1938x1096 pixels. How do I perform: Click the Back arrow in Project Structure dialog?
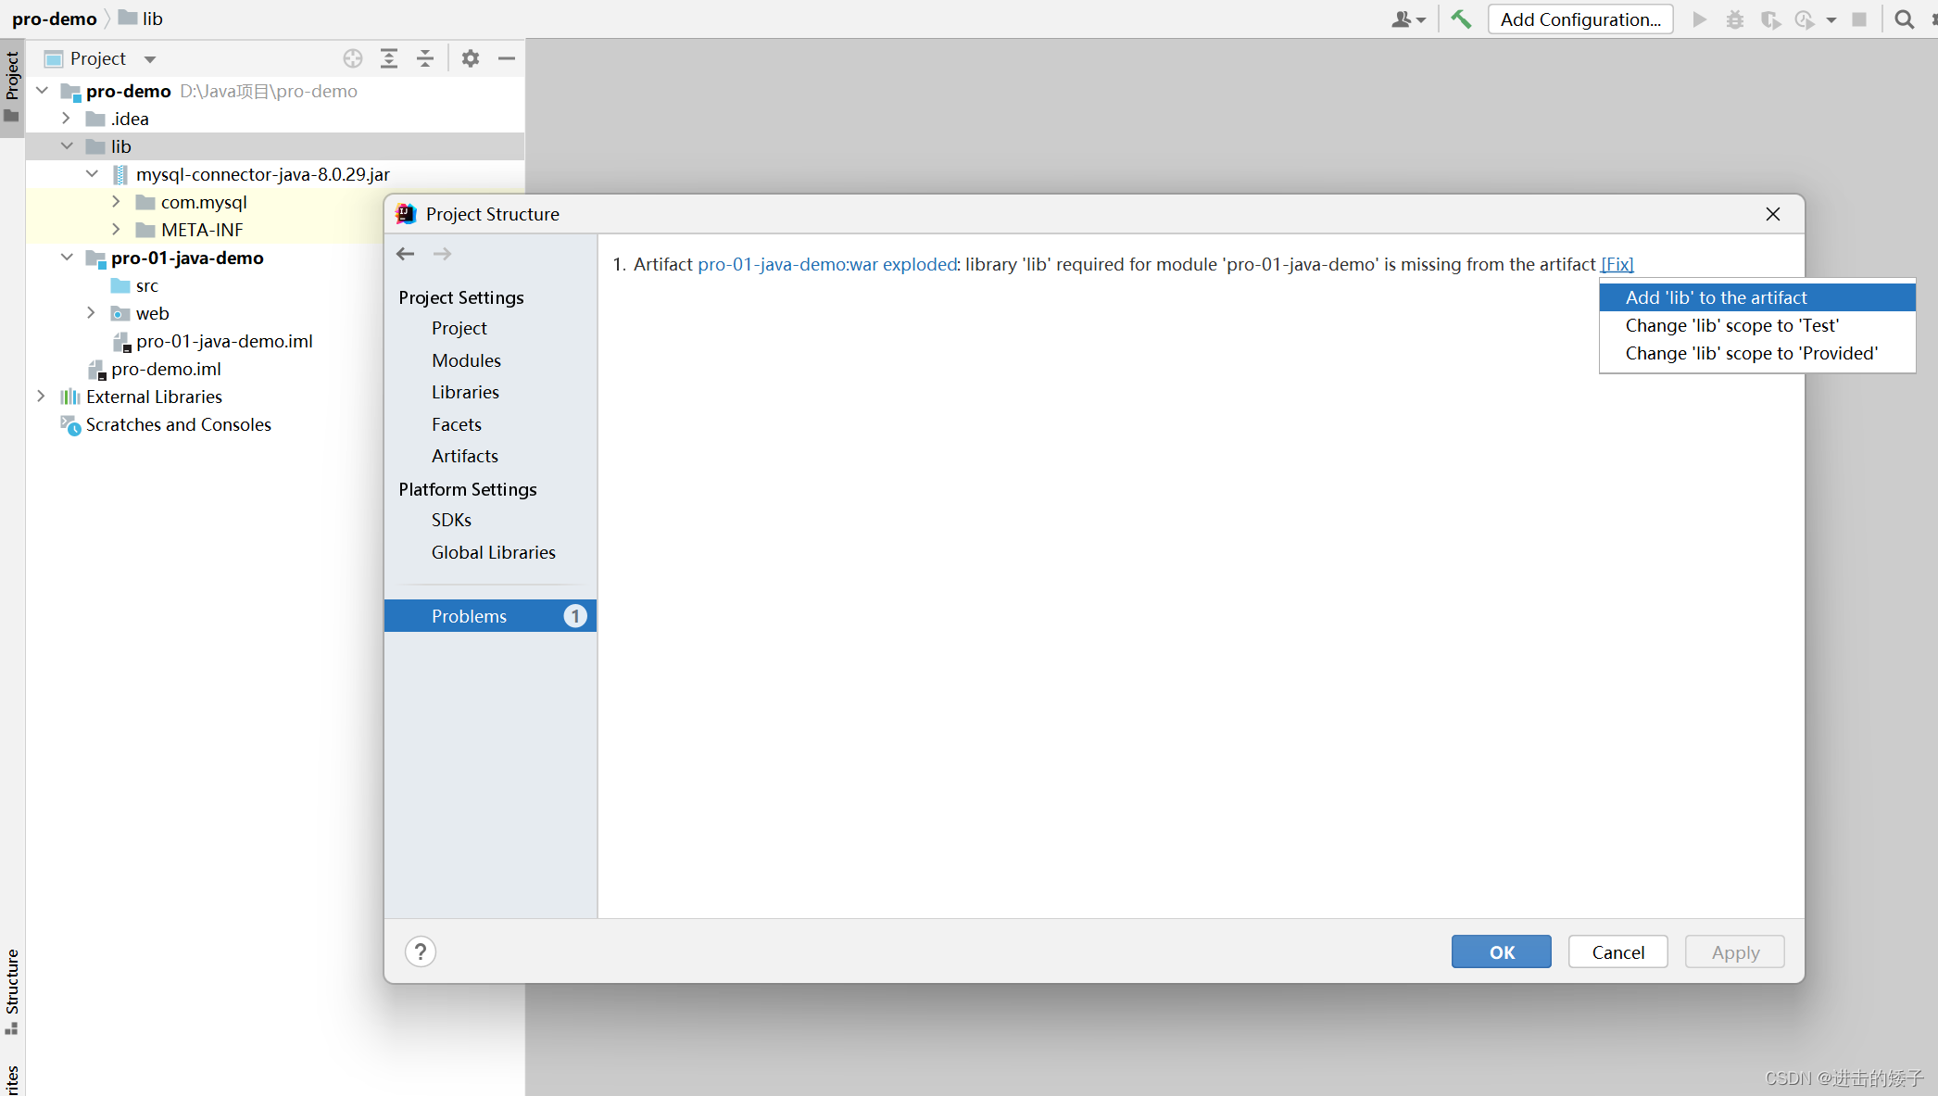(x=405, y=254)
